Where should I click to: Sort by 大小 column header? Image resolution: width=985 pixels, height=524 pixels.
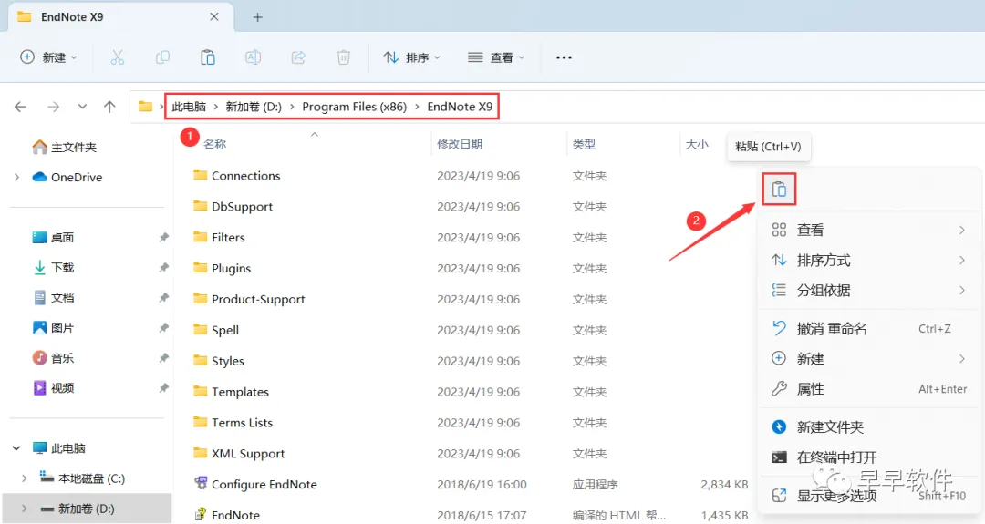[697, 144]
